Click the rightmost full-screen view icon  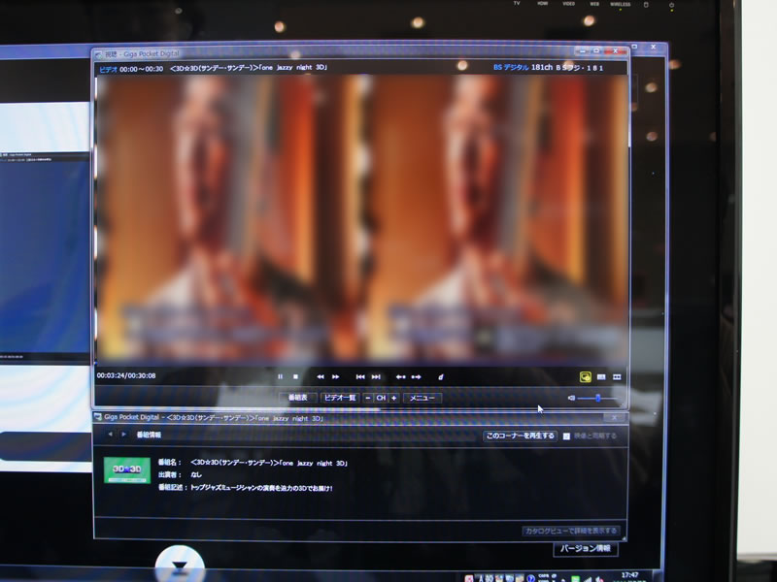click(617, 377)
